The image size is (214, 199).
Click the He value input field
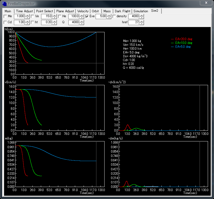[74, 16]
